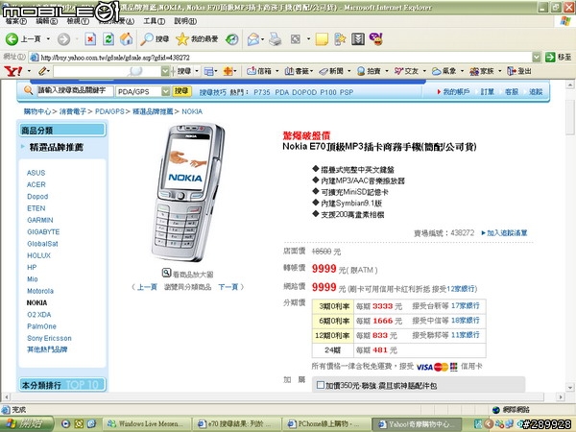Open the 工具 (Tools) menu
The height and width of the screenshot is (432, 576).
point(154,21)
